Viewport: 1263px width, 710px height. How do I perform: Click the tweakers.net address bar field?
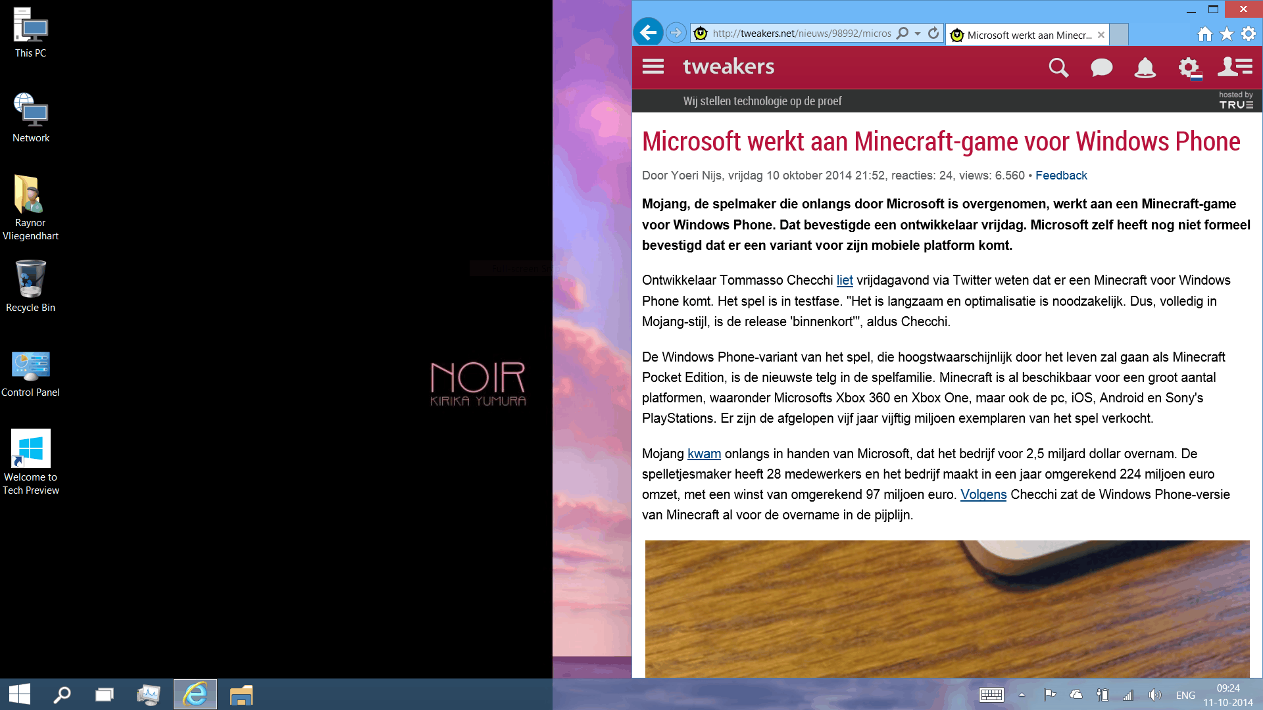point(801,34)
